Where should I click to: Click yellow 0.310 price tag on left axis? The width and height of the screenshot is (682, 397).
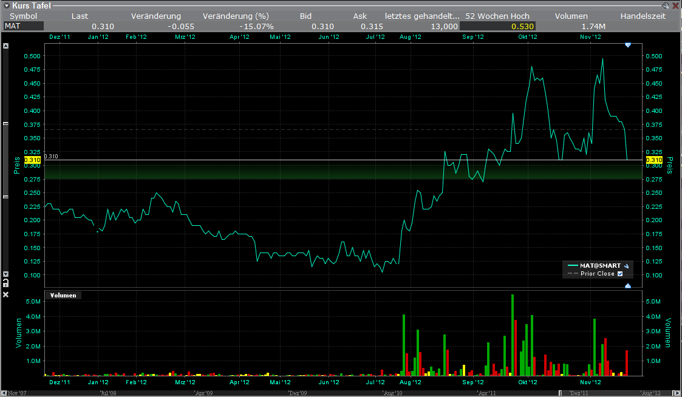(x=32, y=160)
